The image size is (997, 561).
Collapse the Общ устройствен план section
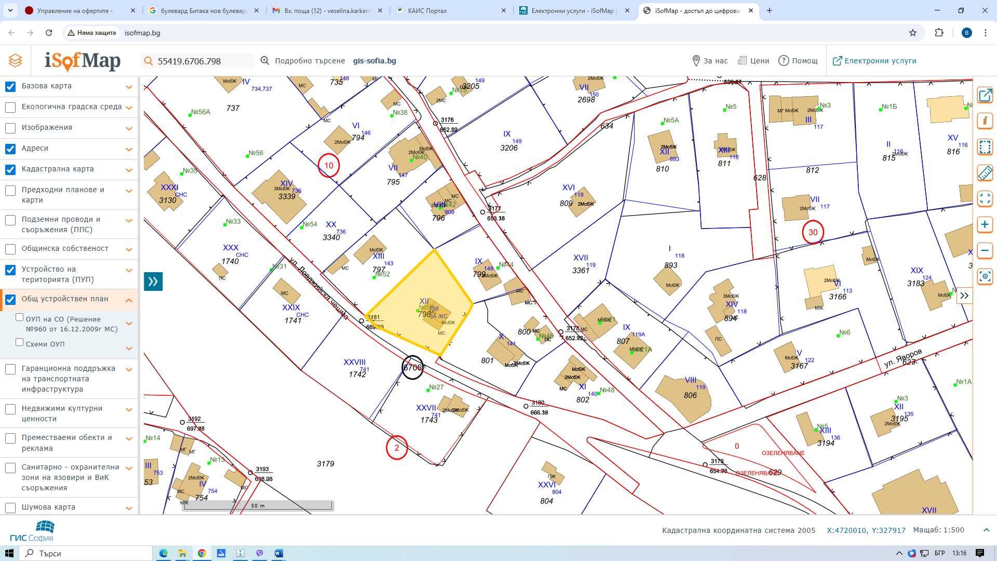129,300
